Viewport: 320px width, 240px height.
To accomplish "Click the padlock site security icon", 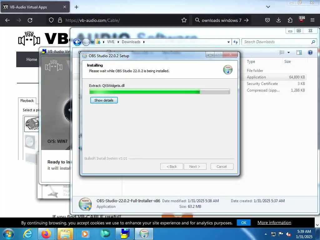I will [60, 20].
